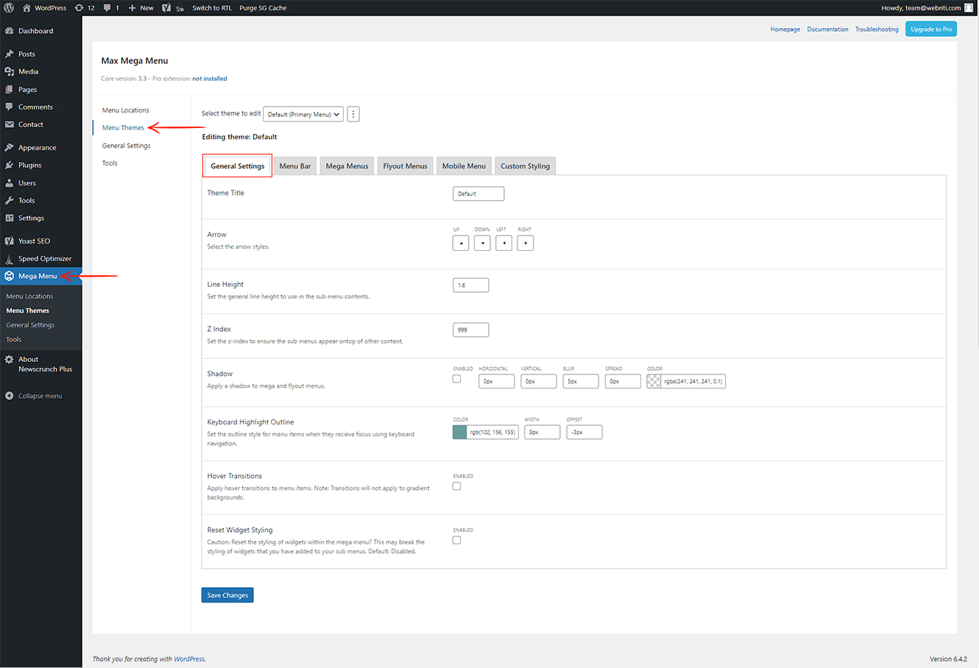
Task: Enable the Reset Widget Styling checkbox
Action: [x=456, y=540]
